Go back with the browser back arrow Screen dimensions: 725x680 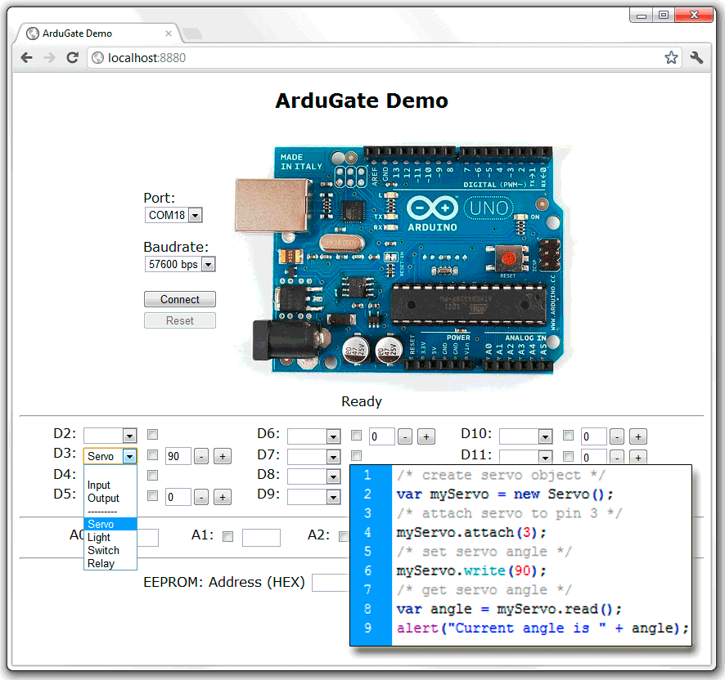coord(27,58)
